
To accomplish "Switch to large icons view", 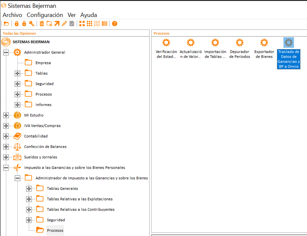I will tap(82, 24).
